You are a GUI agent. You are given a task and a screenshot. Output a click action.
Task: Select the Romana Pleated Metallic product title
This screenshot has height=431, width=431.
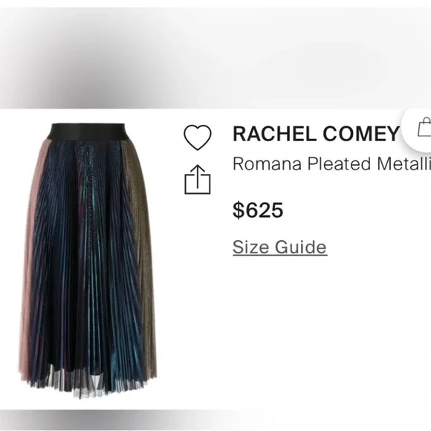(x=331, y=163)
